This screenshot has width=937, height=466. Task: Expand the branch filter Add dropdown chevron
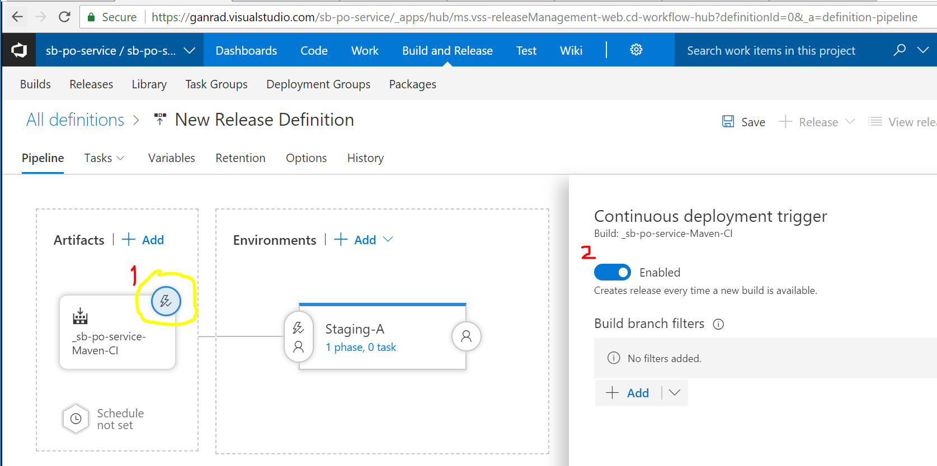click(x=675, y=393)
